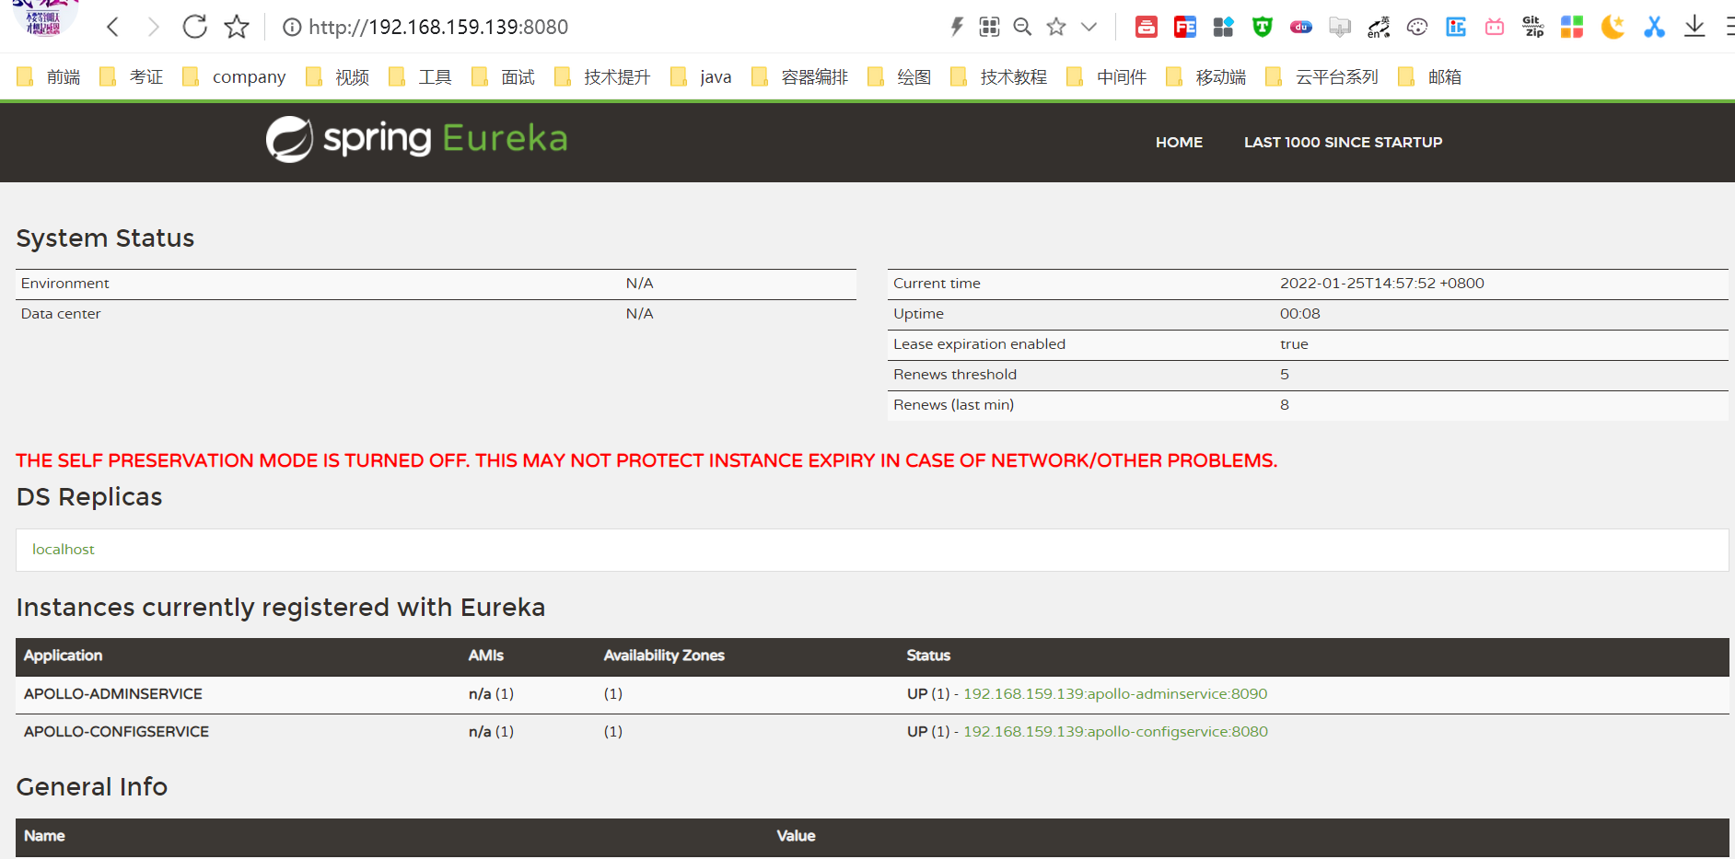Screen dimensions: 1735x859
Task: Toggle the night mode moon icon
Action: click(x=1613, y=27)
